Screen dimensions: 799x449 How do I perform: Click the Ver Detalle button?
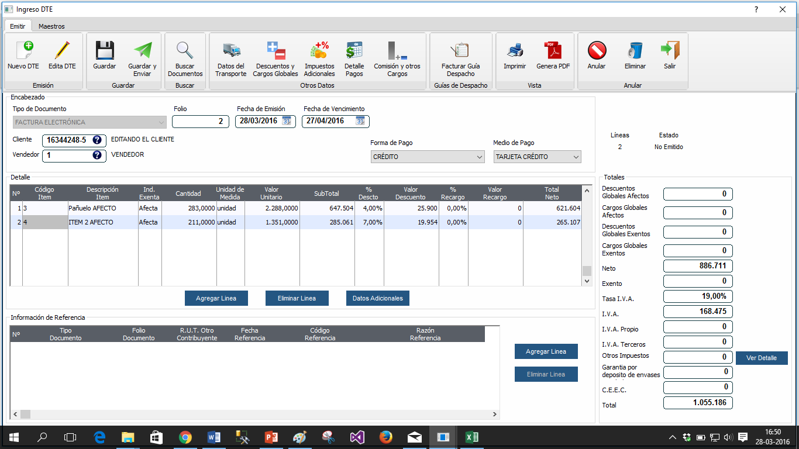coord(762,358)
